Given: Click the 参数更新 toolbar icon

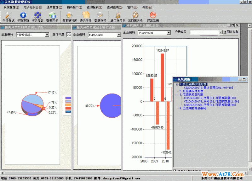Looking at the screenshot, I should (x=23, y=16).
